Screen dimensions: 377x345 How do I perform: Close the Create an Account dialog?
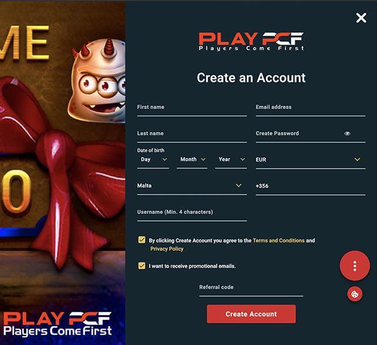coord(361,18)
